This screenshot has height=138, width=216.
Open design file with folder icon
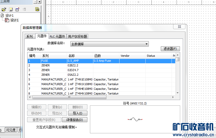coord(4,9)
